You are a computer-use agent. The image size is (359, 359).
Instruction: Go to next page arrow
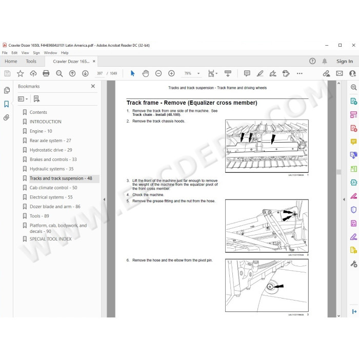pyautogui.click(x=85, y=73)
